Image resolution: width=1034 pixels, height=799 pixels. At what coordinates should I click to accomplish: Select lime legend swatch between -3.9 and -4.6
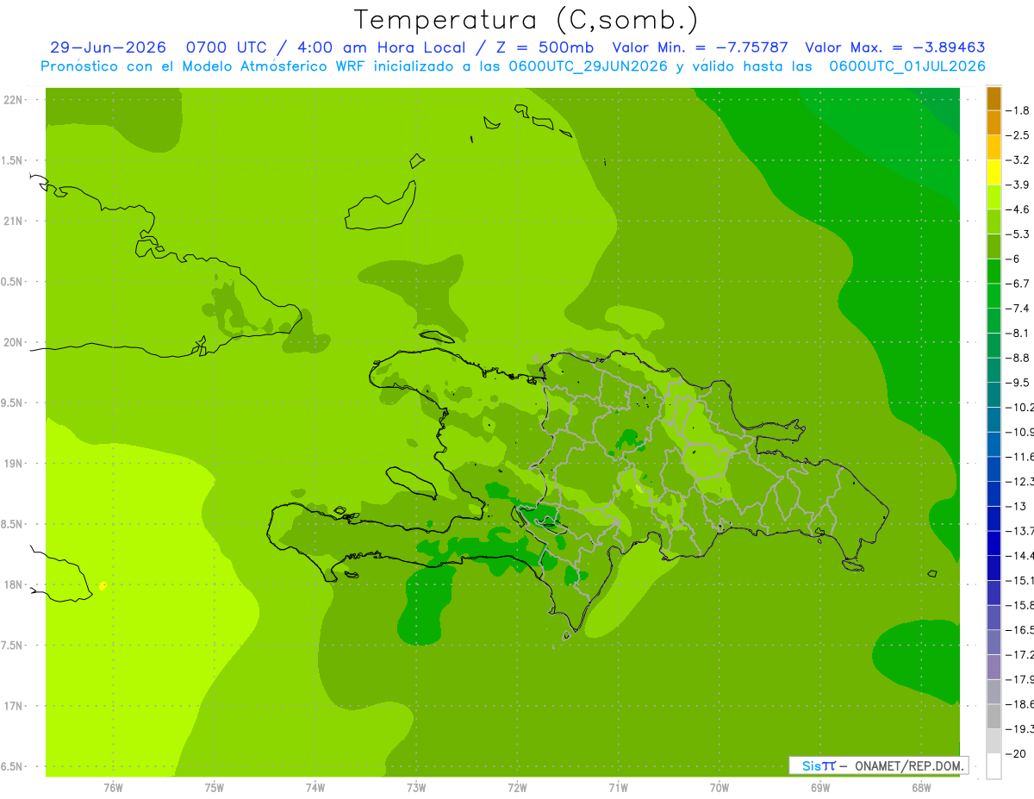pyautogui.click(x=994, y=197)
